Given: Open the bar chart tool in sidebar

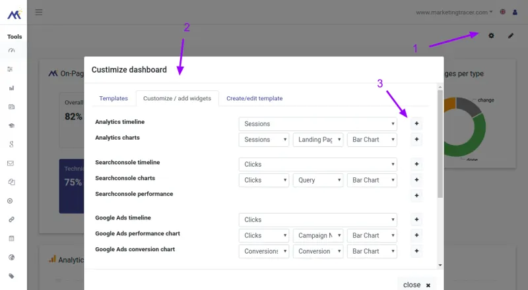Looking at the screenshot, I should click(11, 88).
